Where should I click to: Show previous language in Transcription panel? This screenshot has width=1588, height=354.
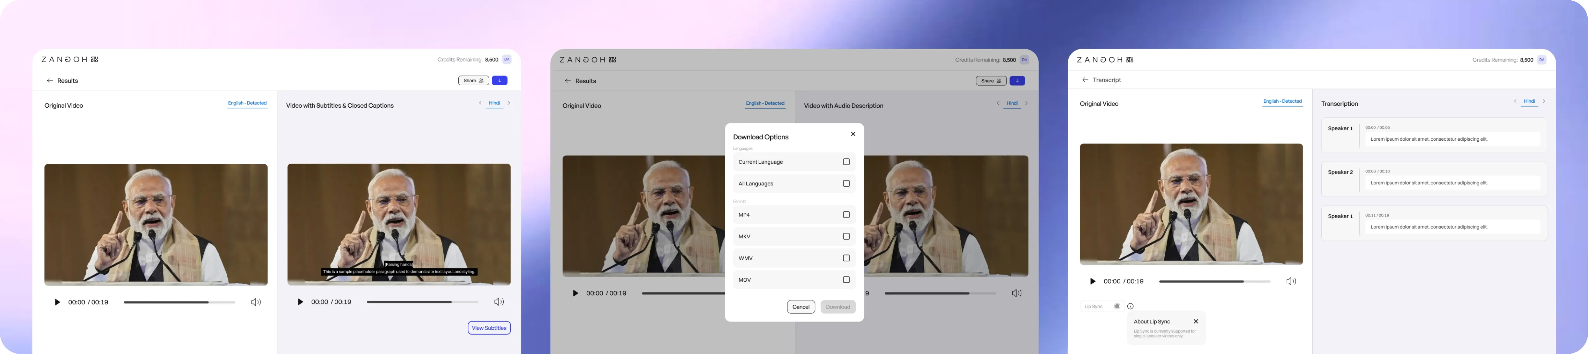pyautogui.click(x=1515, y=101)
